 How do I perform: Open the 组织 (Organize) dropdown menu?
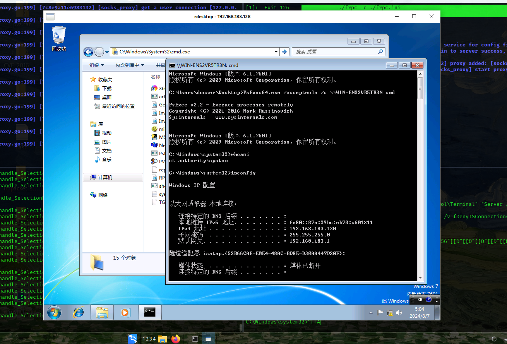[x=96, y=65]
